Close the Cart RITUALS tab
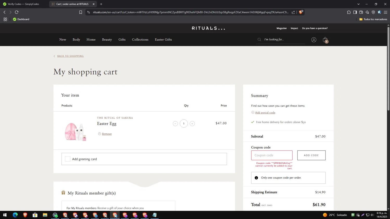Viewport: 390px width, 219px height. (x=94, y=4)
